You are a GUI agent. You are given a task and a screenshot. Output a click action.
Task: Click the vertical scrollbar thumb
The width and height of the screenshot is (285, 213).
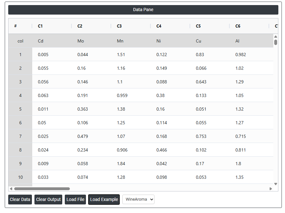(276, 42)
